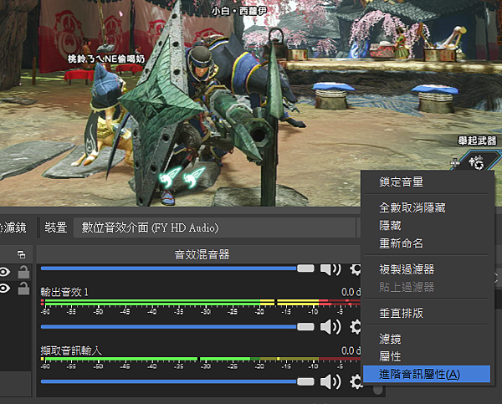Image resolution: width=502 pixels, height=404 pixels.
Task: Toggle first source lock icon
Action: pyautogui.click(x=23, y=272)
